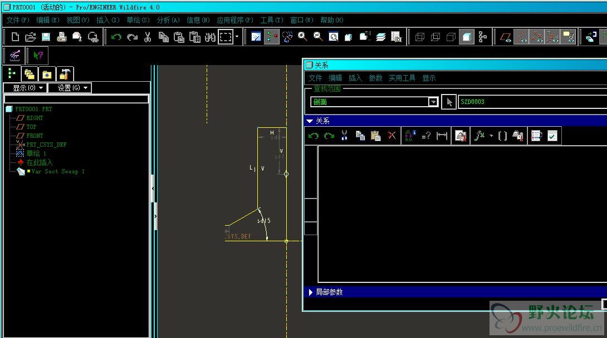607x338 pixels.
Task: Expand the 局部参数 section
Action: coord(311,292)
